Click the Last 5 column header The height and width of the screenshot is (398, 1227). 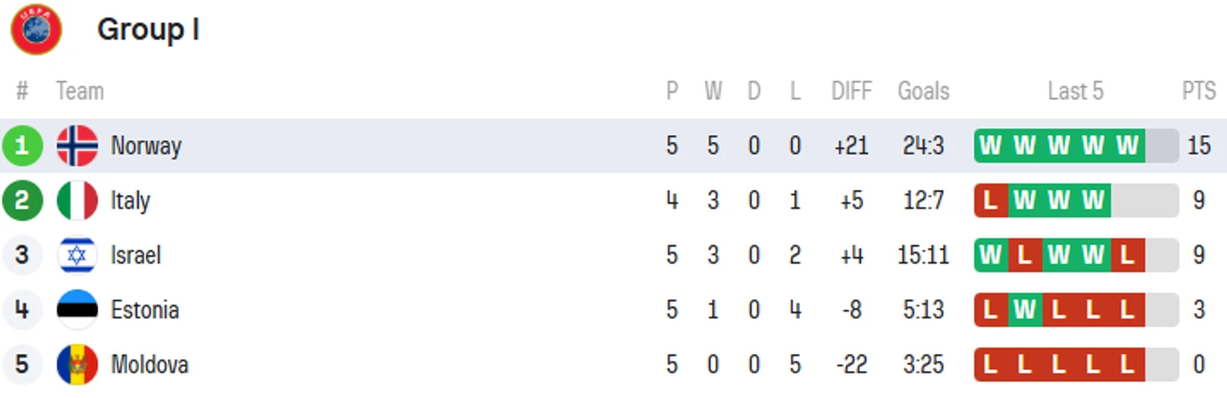(1075, 91)
